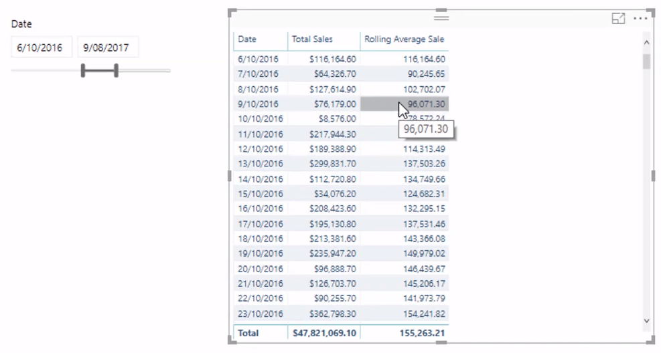Click rolling average value 90,245.65
This screenshot has width=661, height=353.
pos(426,74)
